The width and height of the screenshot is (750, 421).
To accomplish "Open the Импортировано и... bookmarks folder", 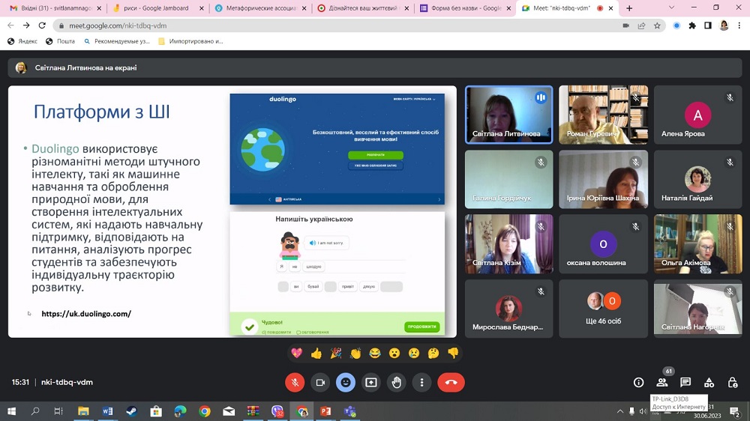I will (190, 41).
